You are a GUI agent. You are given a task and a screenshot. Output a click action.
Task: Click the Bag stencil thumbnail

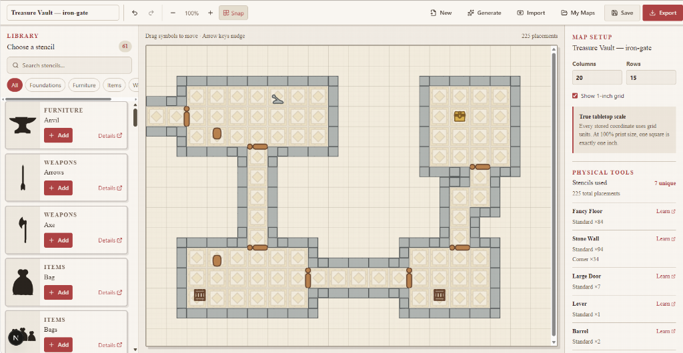[23, 282]
